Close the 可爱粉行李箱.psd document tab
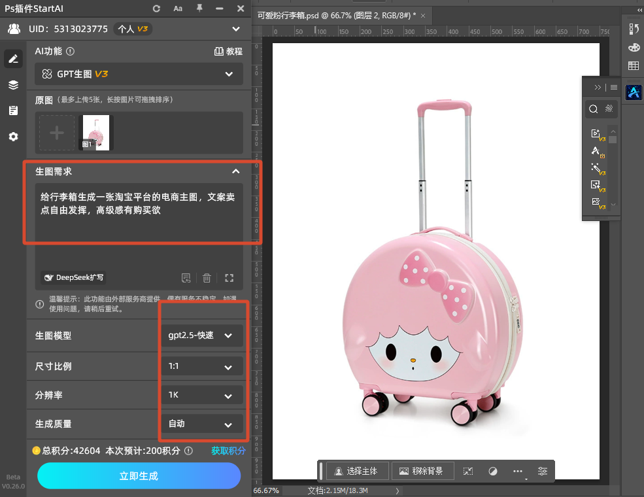The width and height of the screenshot is (644, 497). tap(423, 16)
